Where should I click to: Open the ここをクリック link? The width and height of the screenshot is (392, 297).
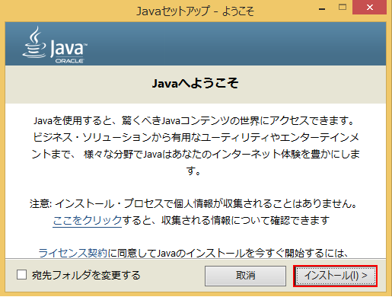pyautogui.click(x=88, y=220)
